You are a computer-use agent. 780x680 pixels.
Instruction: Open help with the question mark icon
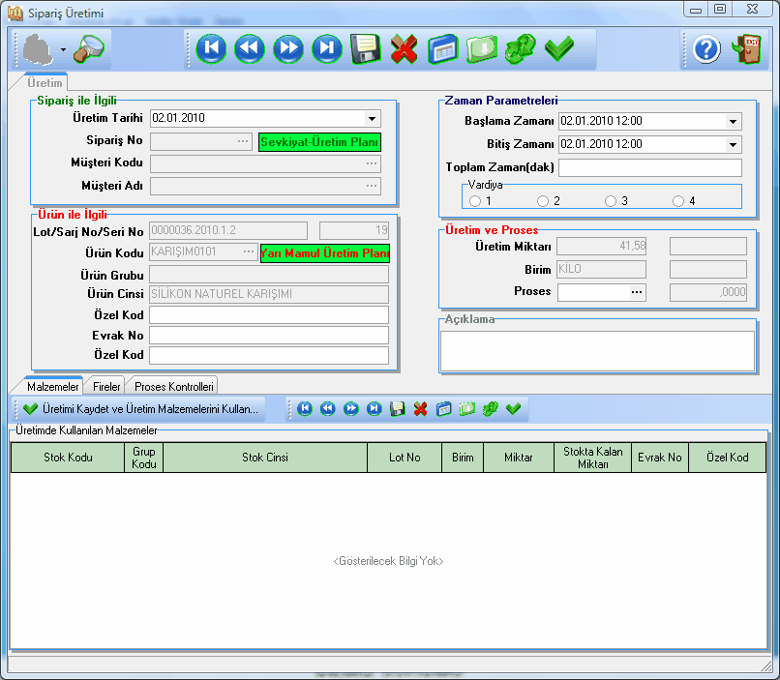click(706, 49)
